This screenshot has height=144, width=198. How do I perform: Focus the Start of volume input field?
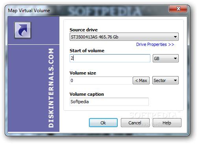point(110,58)
